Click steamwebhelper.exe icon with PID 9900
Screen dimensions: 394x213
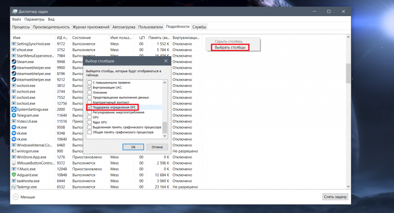coord(14,68)
